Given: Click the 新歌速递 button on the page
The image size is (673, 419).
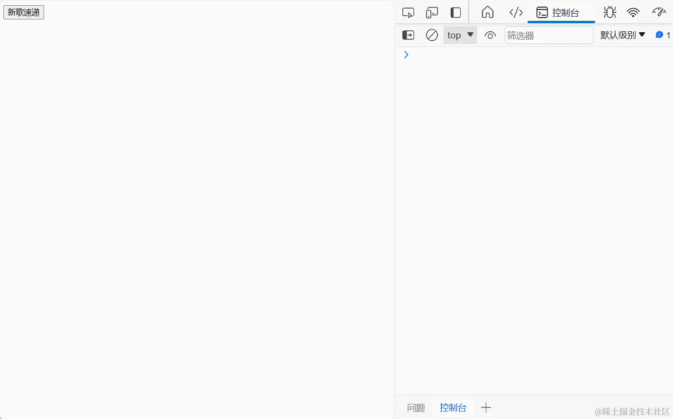Looking at the screenshot, I should [24, 12].
